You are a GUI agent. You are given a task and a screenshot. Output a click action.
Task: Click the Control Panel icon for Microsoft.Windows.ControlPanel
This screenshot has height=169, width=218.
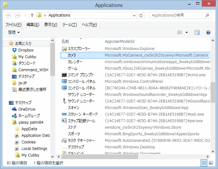[64, 81]
